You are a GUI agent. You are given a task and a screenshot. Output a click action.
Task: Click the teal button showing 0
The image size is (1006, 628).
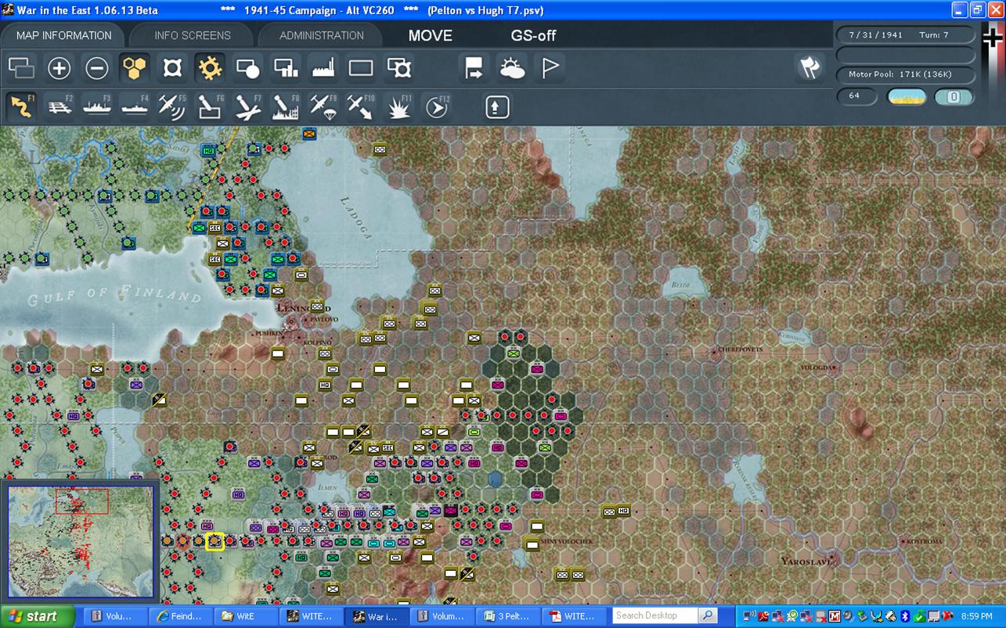(954, 97)
